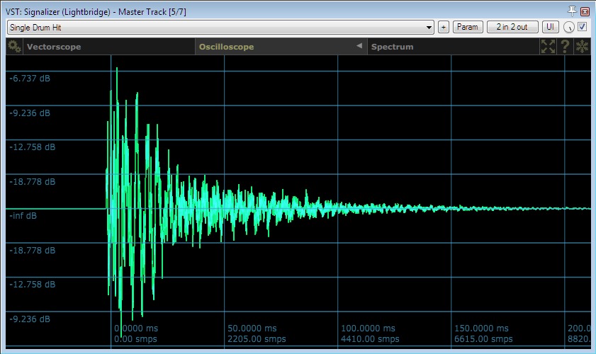The width and height of the screenshot is (596, 354).
Task: Open the settings gears icon
Action: tap(14, 47)
